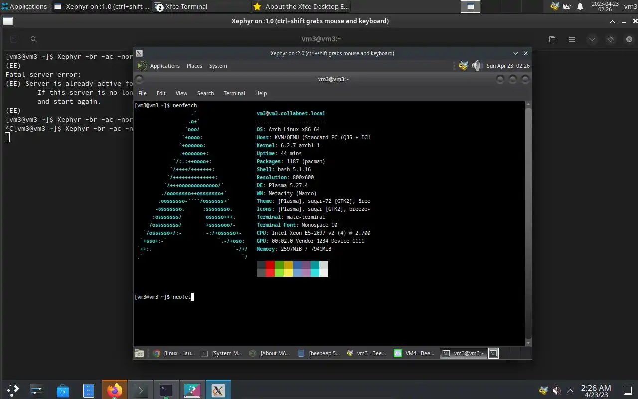Open the vm3 user menu in Xfce panel
This screenshot has height=399, width=638.
[630, 6]
